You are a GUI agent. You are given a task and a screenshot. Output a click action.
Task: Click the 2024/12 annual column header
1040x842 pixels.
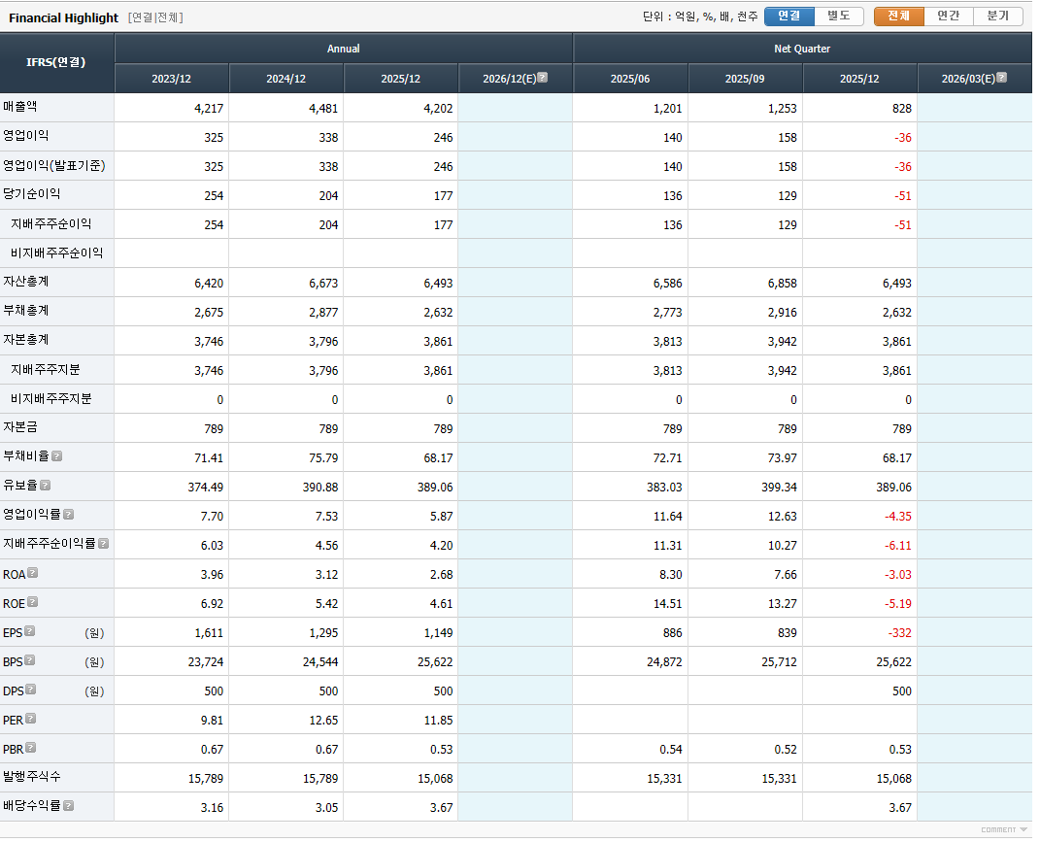286,79
